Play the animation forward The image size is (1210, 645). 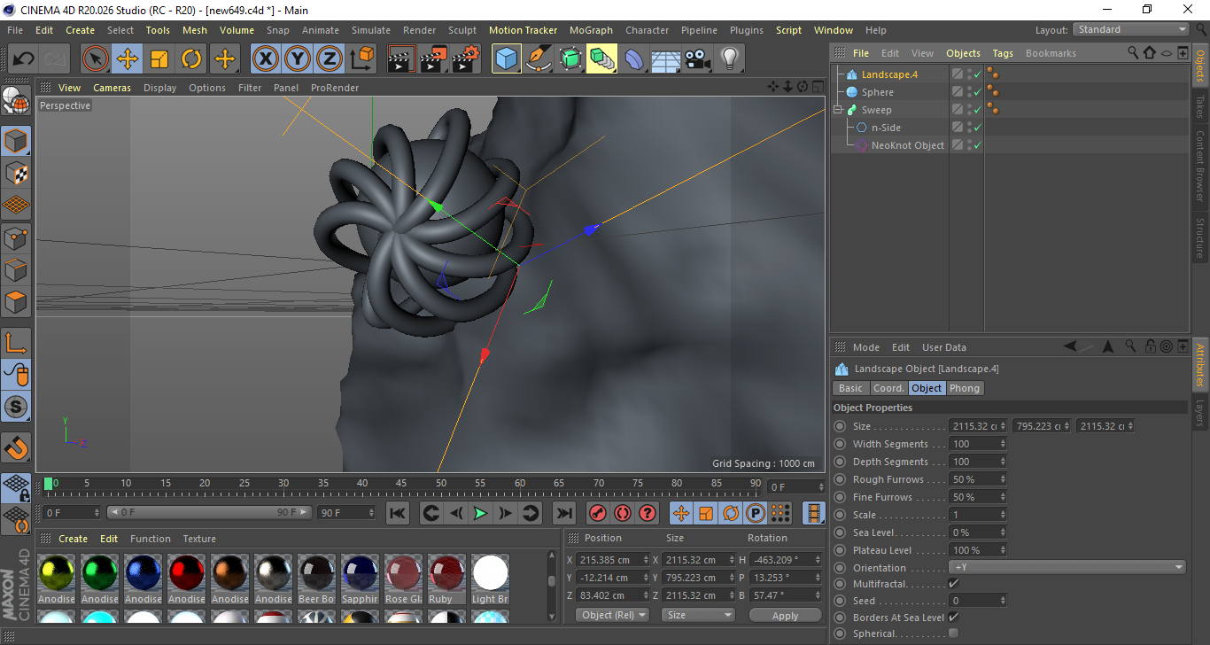[x=480, y=513]
